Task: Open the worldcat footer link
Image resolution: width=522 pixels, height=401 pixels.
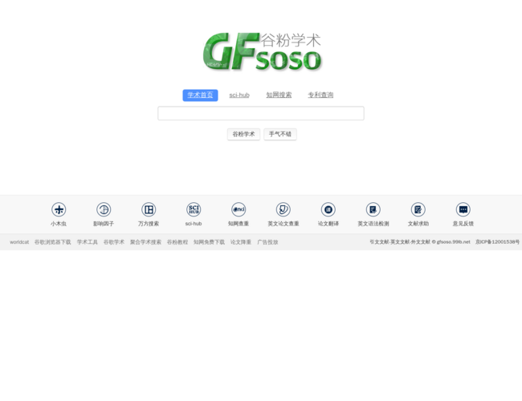Action: [x=19, y=242]
